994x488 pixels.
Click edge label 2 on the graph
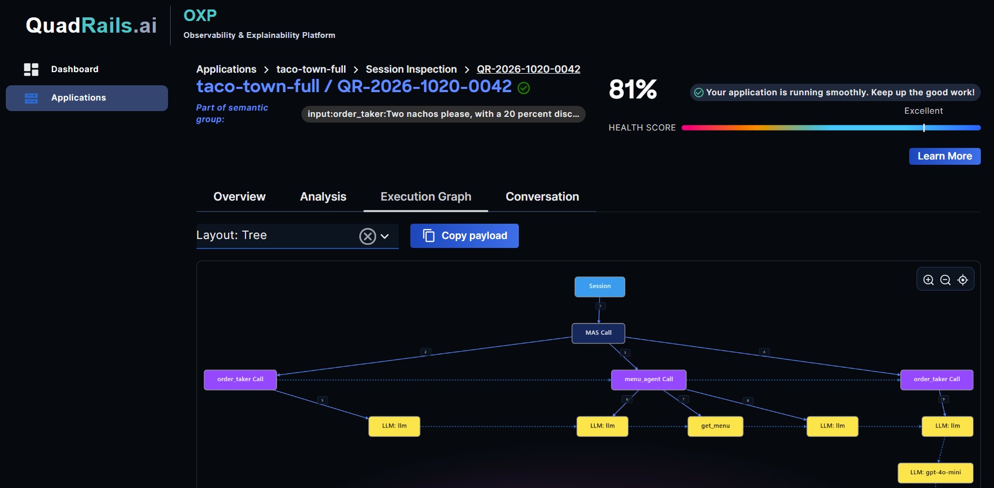tap(426, 352)
